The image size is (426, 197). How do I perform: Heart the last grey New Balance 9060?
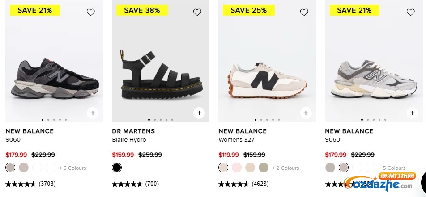click(x=410, y=12)
